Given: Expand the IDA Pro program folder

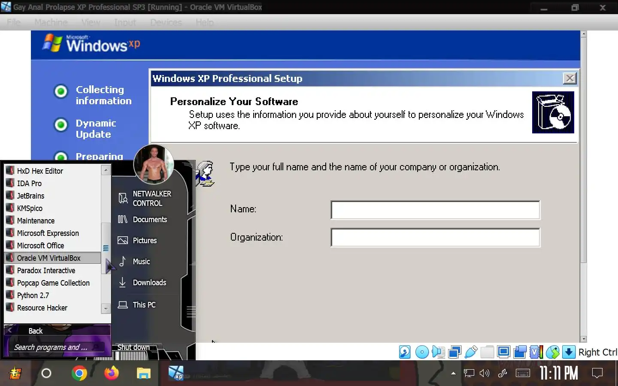Looking at the screenshot, I should pyautogui.click(x=53, y=183).
